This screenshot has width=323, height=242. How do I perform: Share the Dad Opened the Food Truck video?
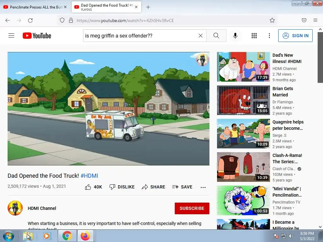click(x=154, y=187)
